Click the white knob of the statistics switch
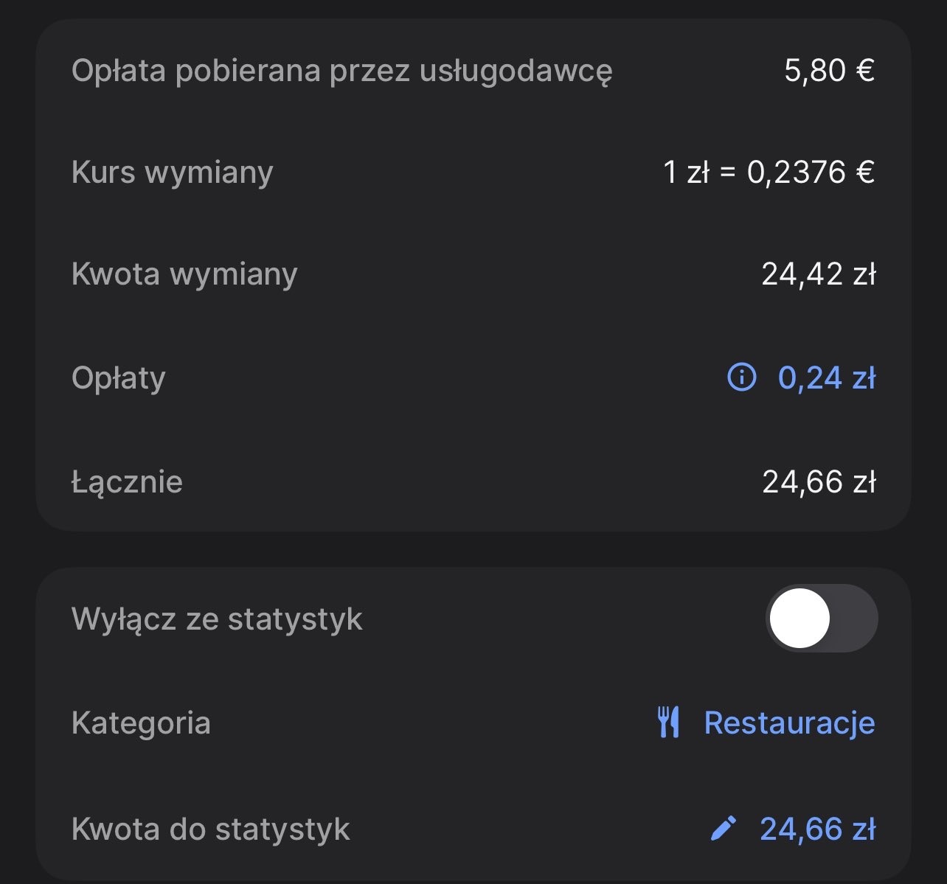The width and height of the screenshot is (947, 884). click(x=799, y=619)
